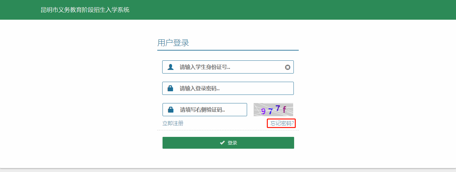
Task: Click the checkmark icon on the 登录 button
Action: point(222,143)
